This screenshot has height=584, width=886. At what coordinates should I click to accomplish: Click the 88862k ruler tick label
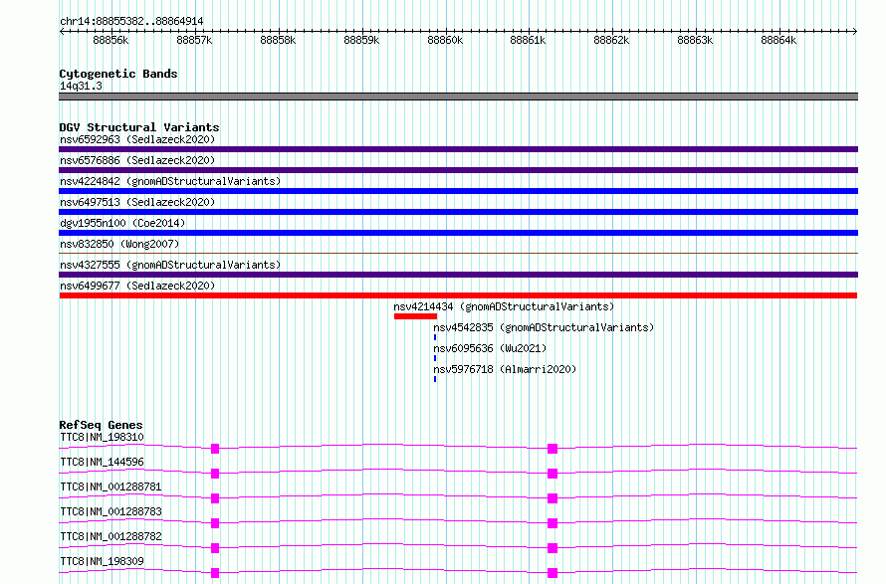point(611,40)
